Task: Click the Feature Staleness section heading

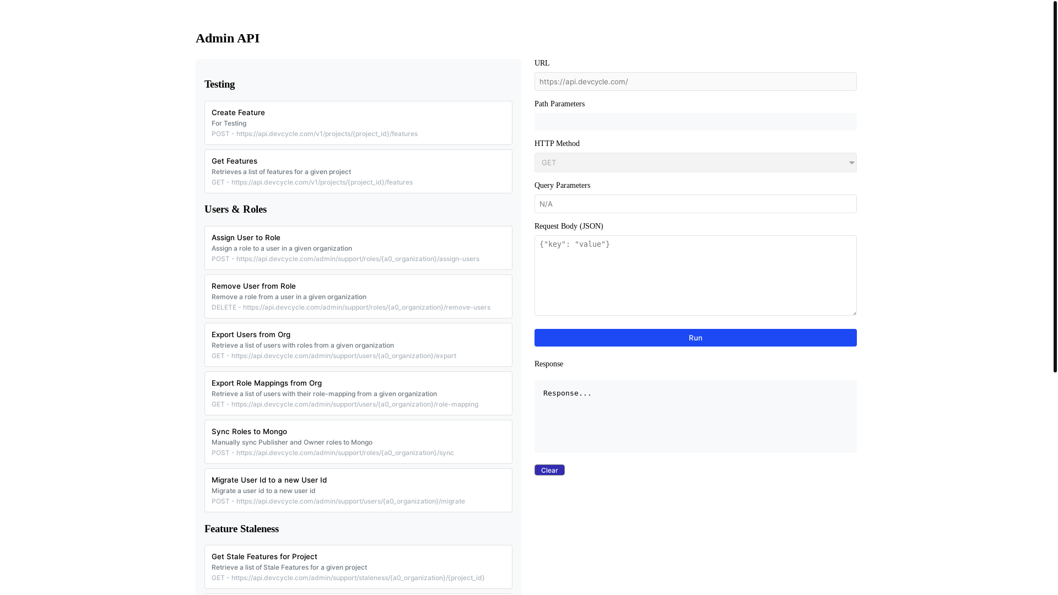Action: (x=241, y=529)
